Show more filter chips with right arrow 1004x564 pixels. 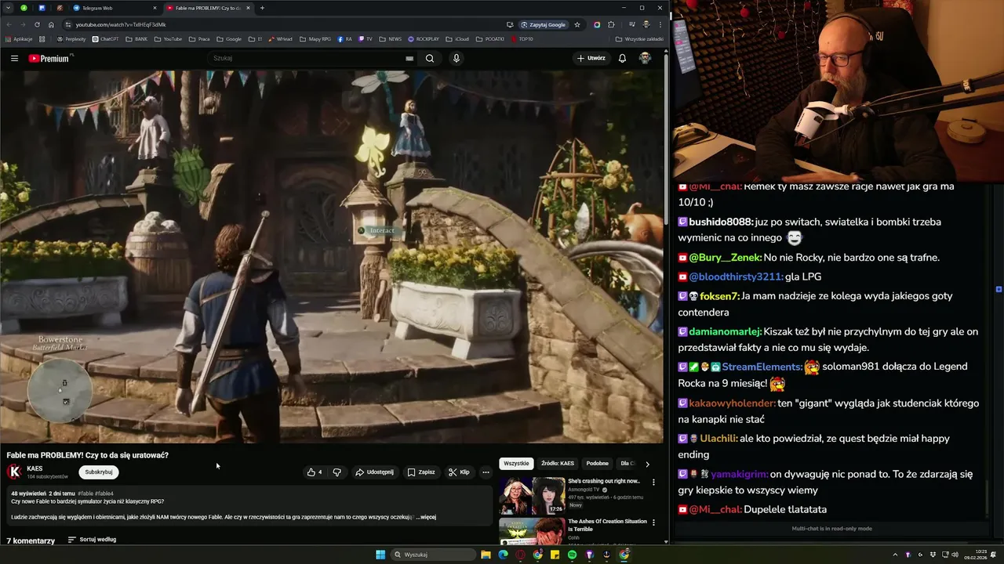(x=647, y=464)
